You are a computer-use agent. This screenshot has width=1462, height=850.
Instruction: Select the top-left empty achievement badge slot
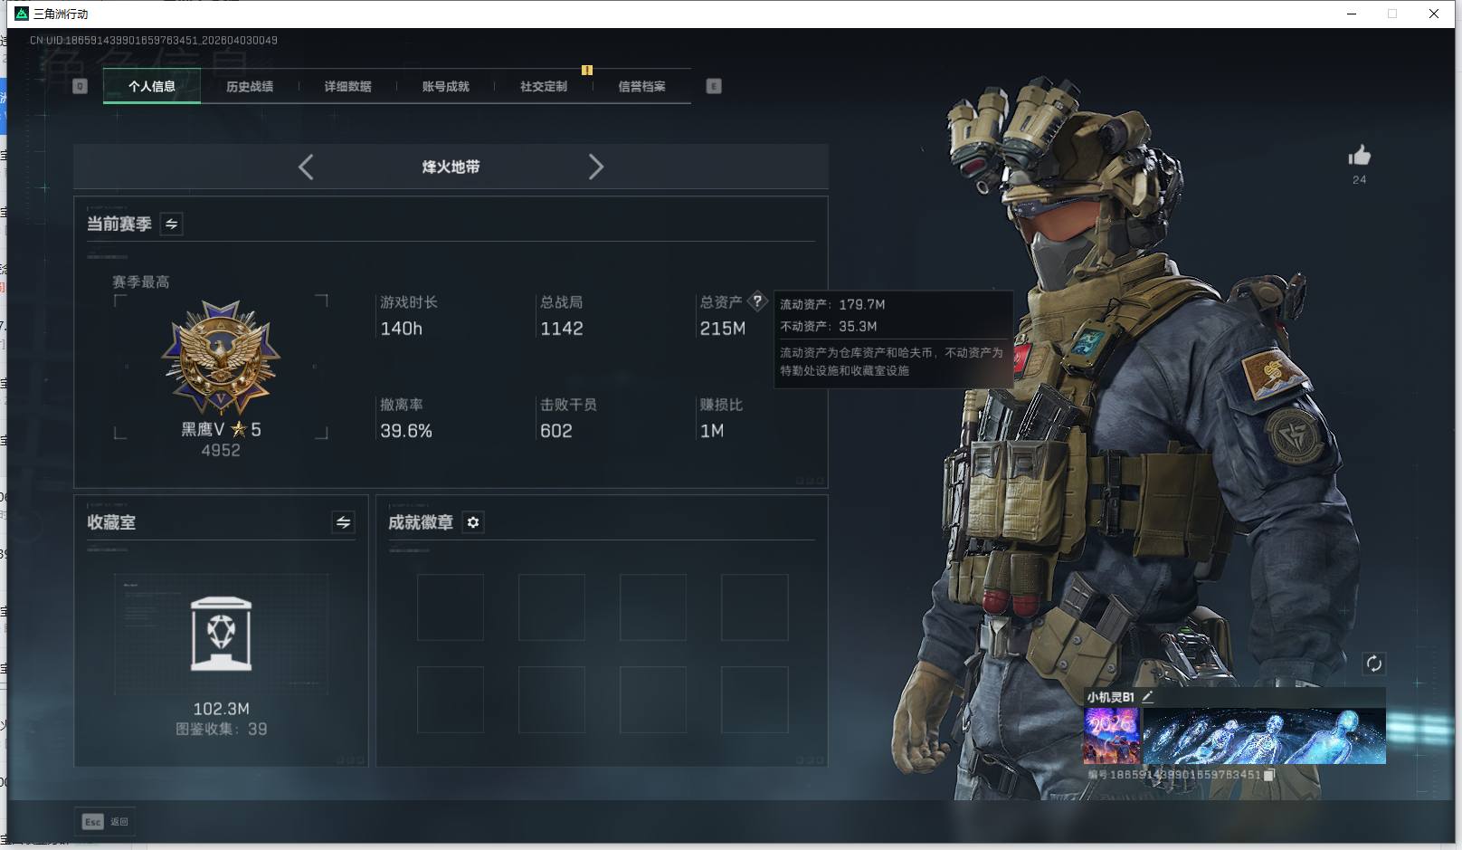451,607
